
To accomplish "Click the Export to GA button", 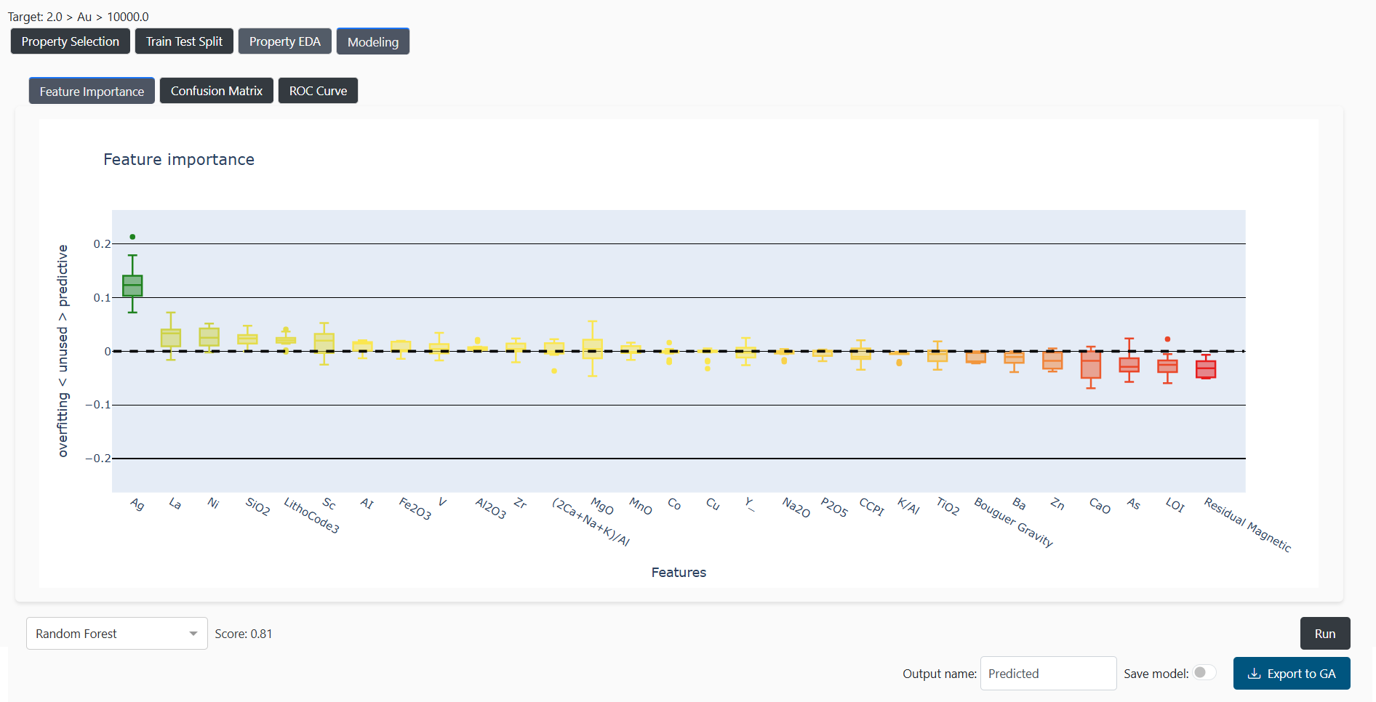I will coord(1292,674).
